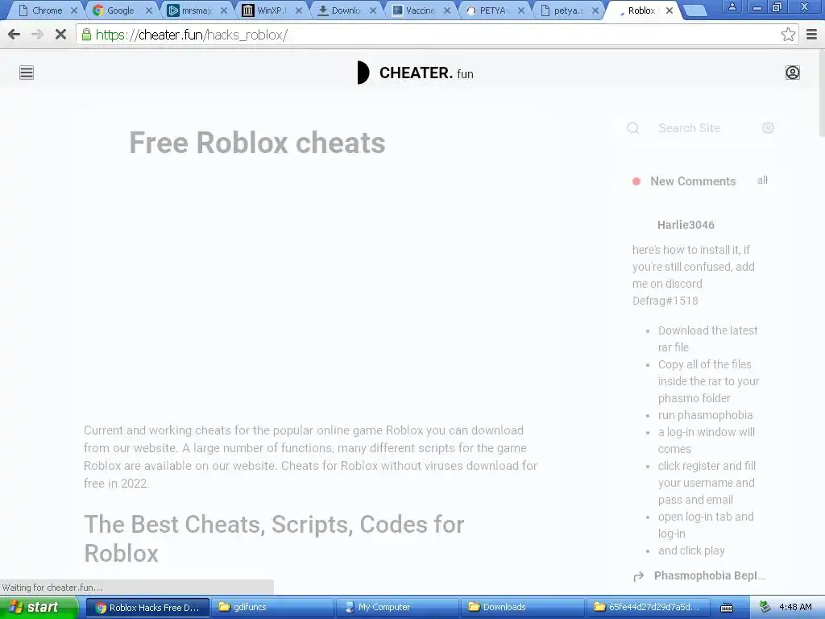Click the 'Defrag#1518' discord text
The width and height of the screenshot is (825, 619).
(x=665, y=301)
